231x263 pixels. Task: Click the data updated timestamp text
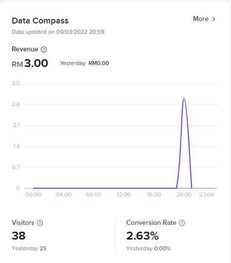(x=58, y=32)
